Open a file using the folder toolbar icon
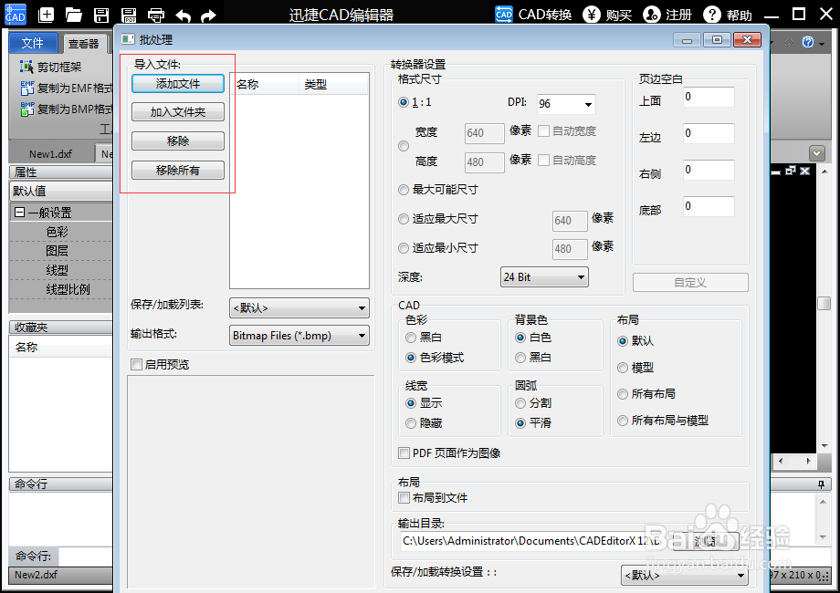 (73, 14)
